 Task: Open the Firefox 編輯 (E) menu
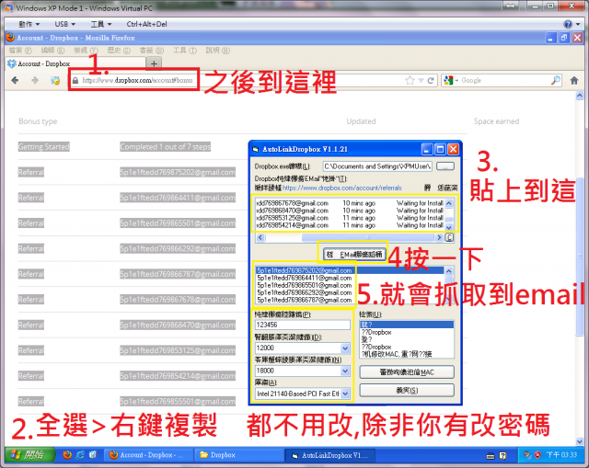tap(52, 51)
